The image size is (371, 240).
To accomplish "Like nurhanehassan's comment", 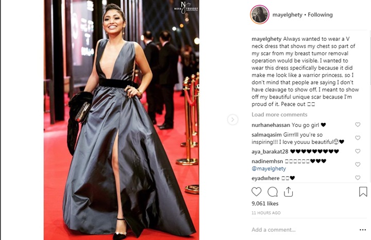I will pyautogui.click(x=358, y=124).
